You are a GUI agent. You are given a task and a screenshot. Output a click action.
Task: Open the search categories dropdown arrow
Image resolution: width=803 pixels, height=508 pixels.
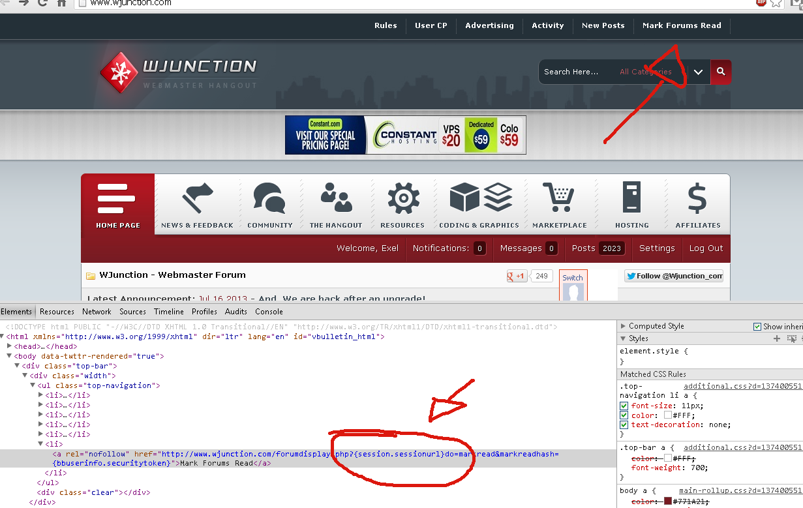[698, 72]
